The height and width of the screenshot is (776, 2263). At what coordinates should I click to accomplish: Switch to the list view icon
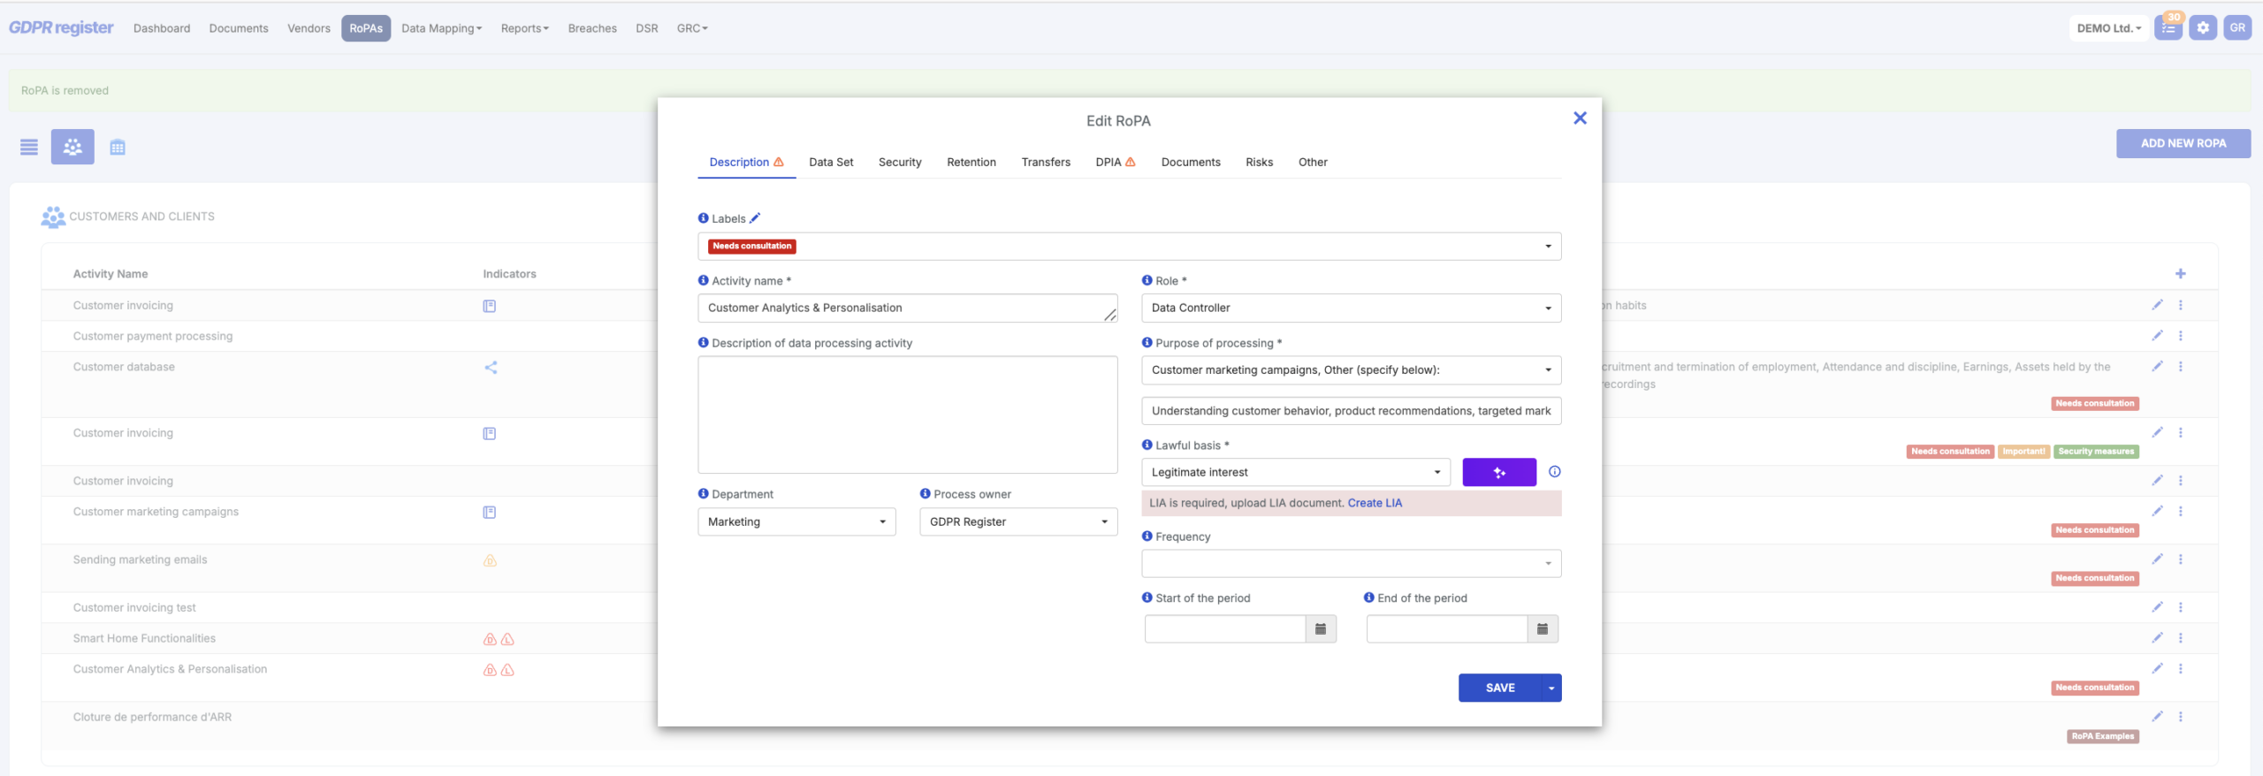tap(29, 148)
